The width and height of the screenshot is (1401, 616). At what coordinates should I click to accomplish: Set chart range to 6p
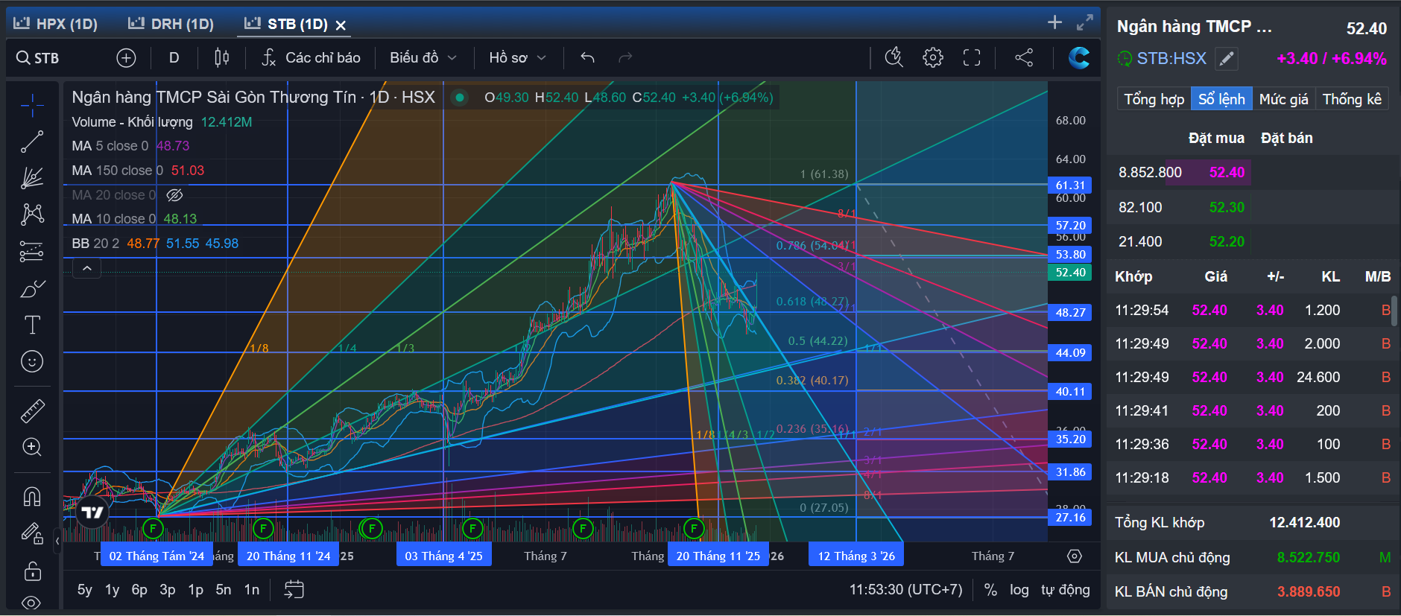pos(139,590)
